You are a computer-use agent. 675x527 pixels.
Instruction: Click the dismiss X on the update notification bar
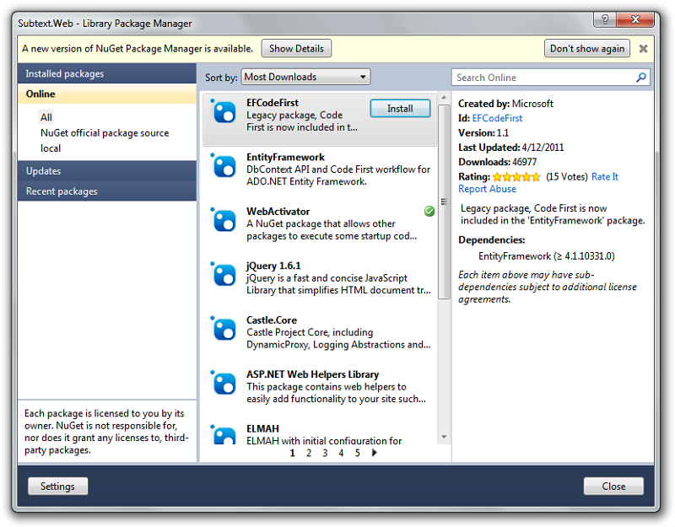coord(643,48)
